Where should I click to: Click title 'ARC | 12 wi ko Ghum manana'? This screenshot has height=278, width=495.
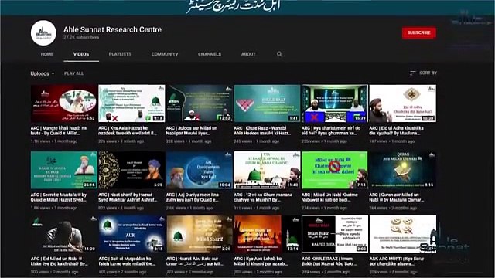[263, 198]
